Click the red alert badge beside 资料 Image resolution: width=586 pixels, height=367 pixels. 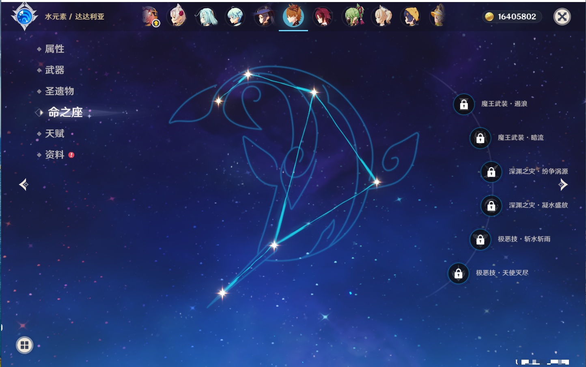71,155
